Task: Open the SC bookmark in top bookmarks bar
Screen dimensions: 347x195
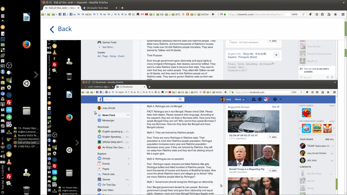Action: click(x=132, y=14)
